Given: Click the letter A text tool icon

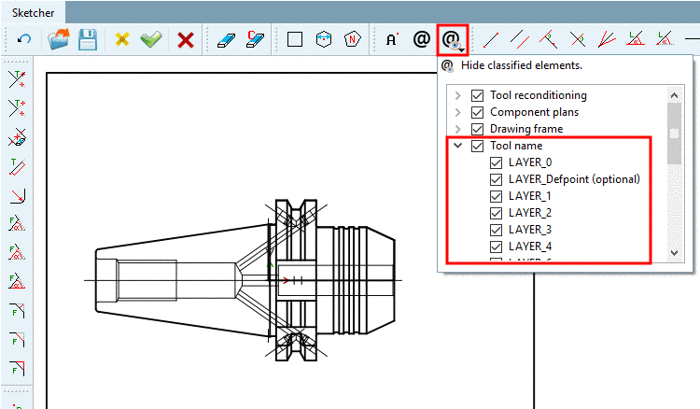Looking at the screenshot, I should (x=392, y=39).
